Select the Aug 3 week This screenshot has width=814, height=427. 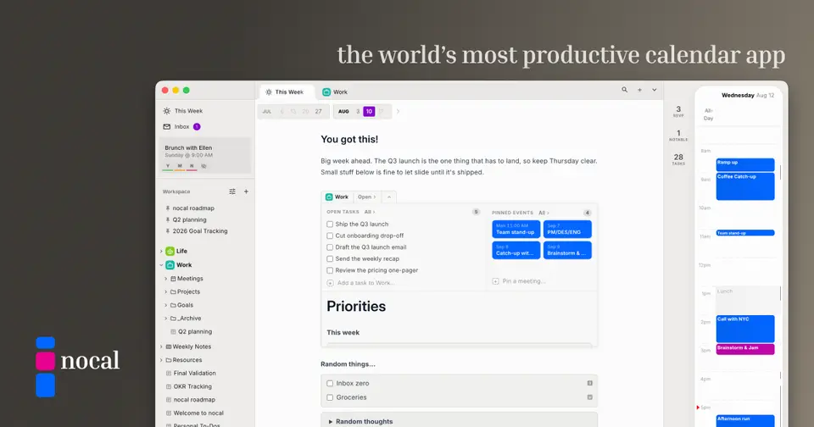point(358,112)
